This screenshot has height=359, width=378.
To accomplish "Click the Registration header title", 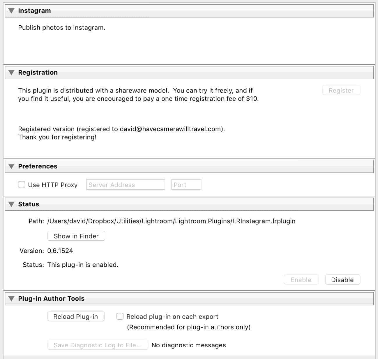I will (x=38, y=73).
